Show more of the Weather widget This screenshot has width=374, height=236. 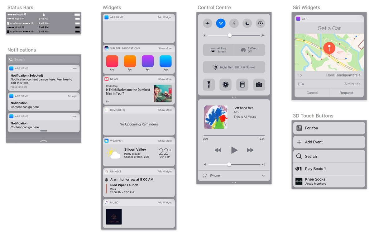[x=165, y=141]
